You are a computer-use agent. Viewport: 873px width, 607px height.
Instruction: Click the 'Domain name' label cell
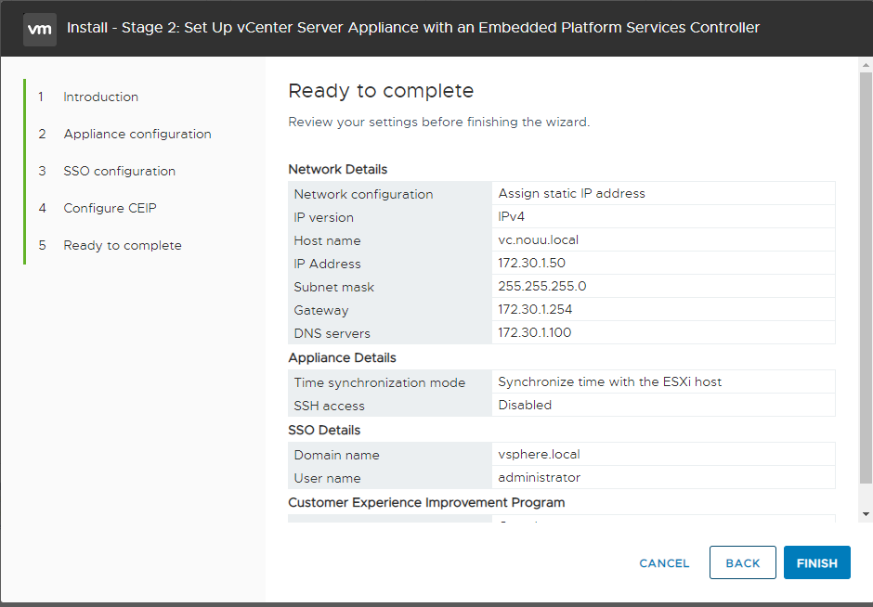390,455
